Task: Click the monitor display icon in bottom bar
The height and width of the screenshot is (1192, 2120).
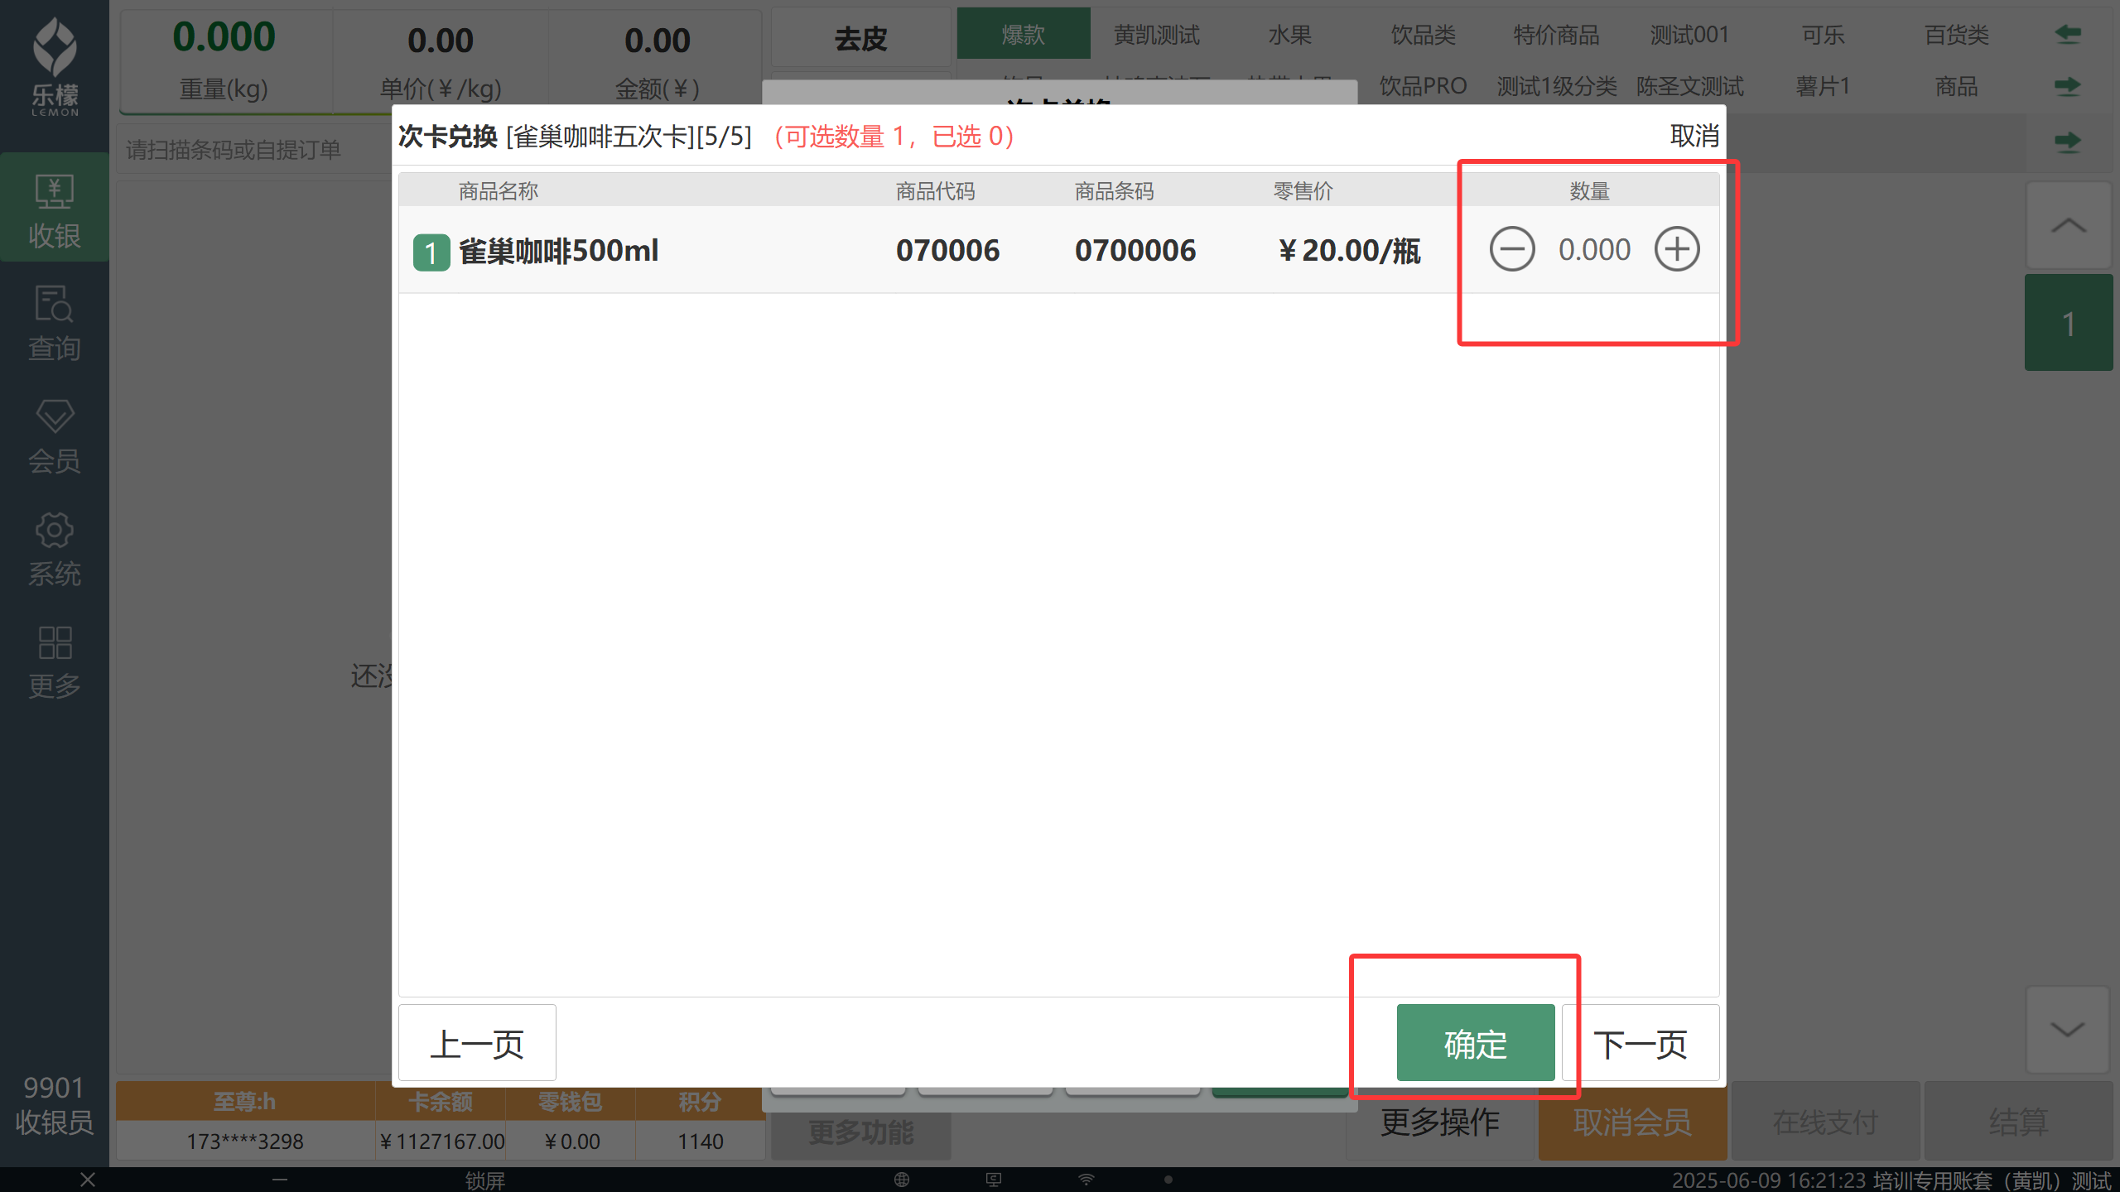Action: tap(994, 1180)
